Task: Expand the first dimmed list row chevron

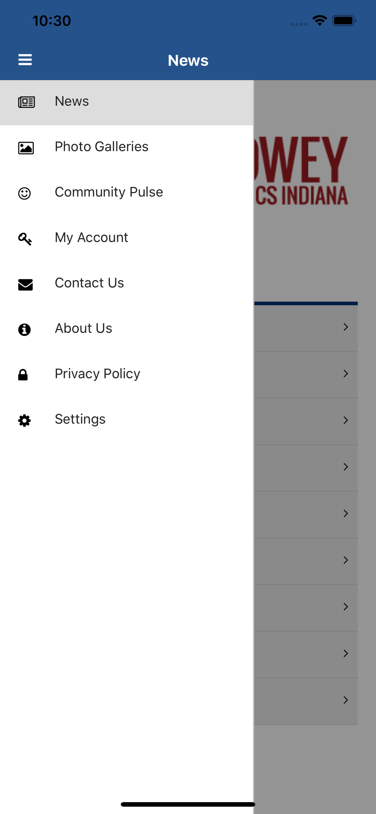Action: [345, 327]
